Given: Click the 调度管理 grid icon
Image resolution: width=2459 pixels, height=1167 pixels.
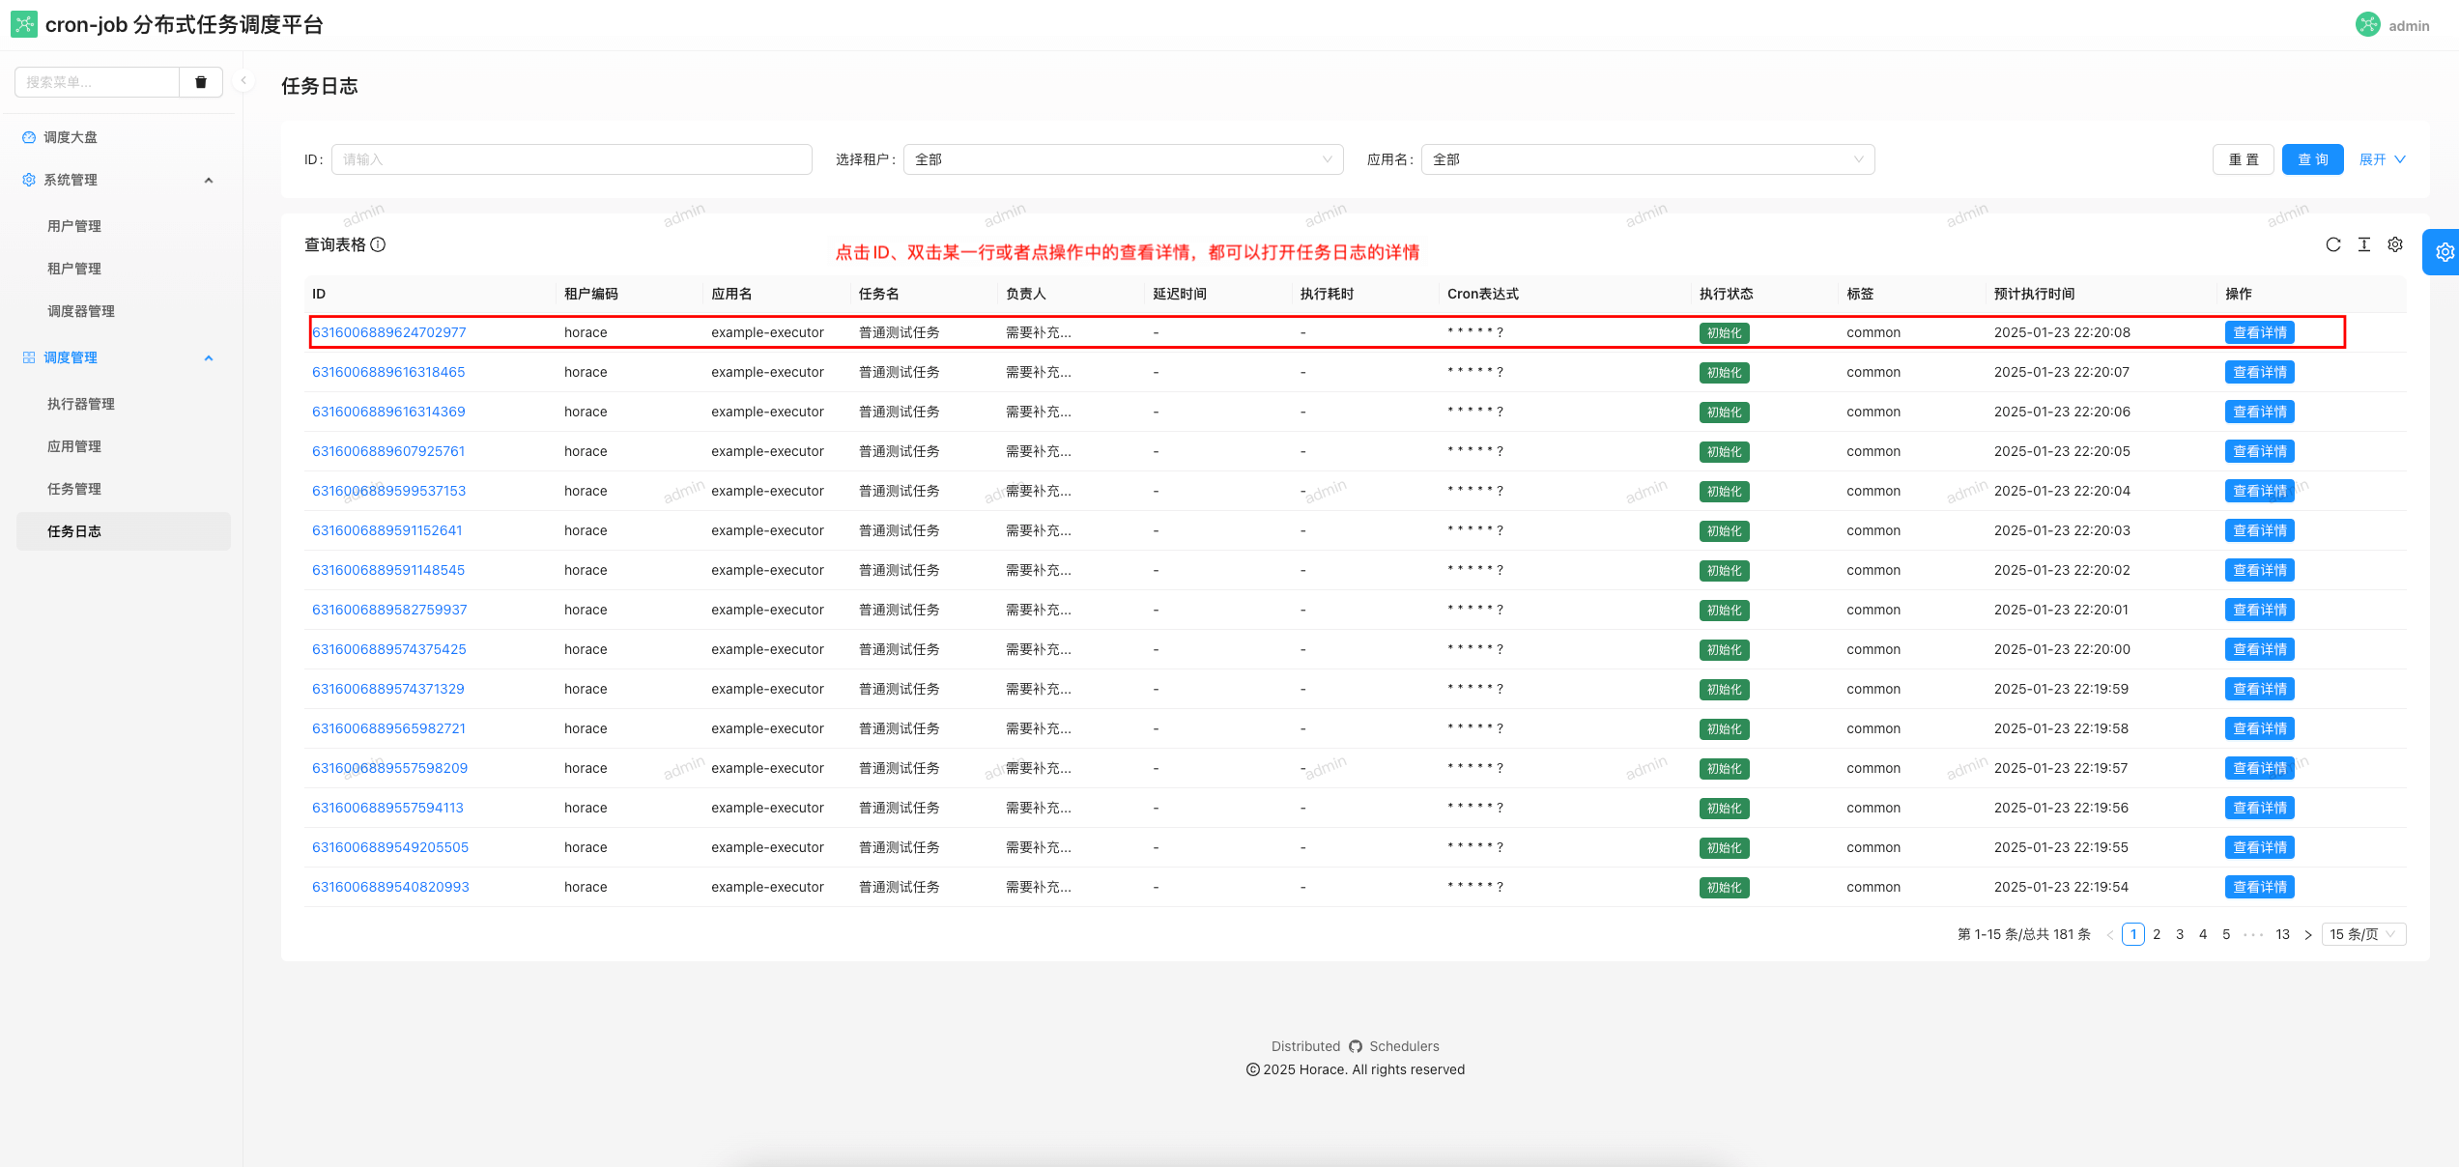Looking at the screenshot, I should pyautogui.click(x=29, y=357).
